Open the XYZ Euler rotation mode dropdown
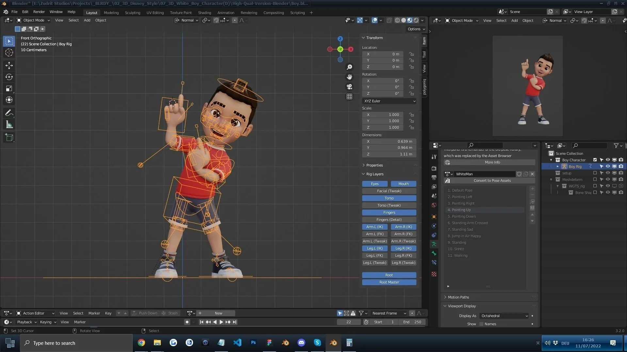 coord(389,101)
